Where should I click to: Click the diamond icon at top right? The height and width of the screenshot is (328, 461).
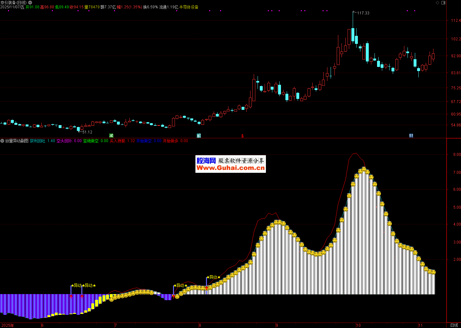(437, 3)
